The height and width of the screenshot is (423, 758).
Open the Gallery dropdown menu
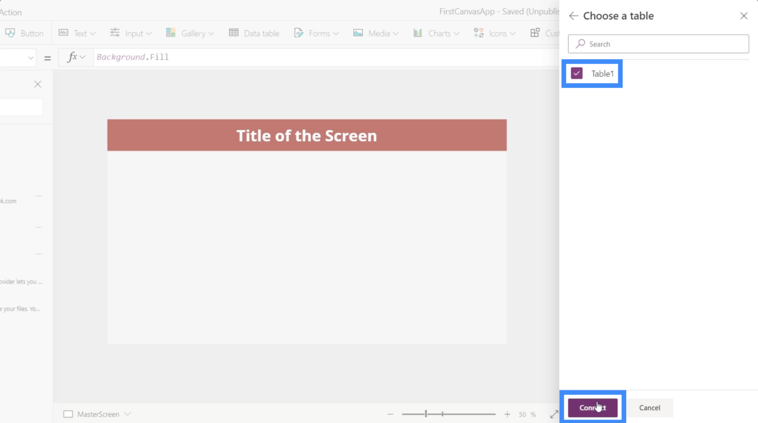(x=190, y=33)
